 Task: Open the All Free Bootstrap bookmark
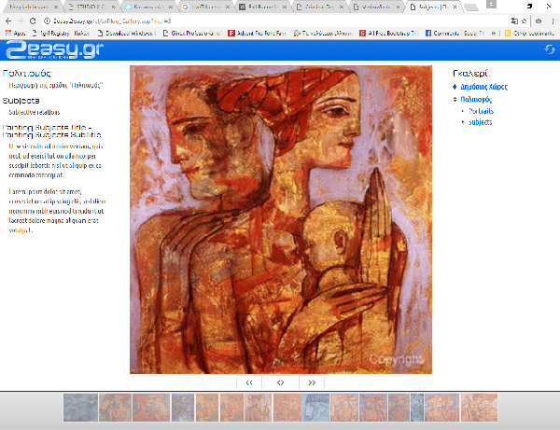tap(389, 34)
